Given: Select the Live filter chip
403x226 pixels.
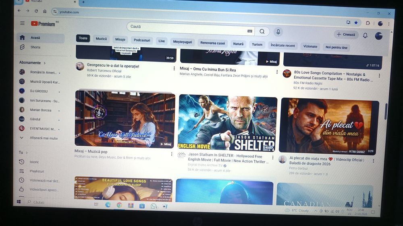Looking at the screenshot, I should click(x=162, y=41).
